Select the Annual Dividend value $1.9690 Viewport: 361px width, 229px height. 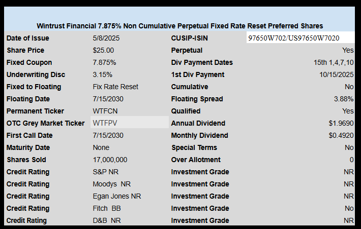coord(341,123)
